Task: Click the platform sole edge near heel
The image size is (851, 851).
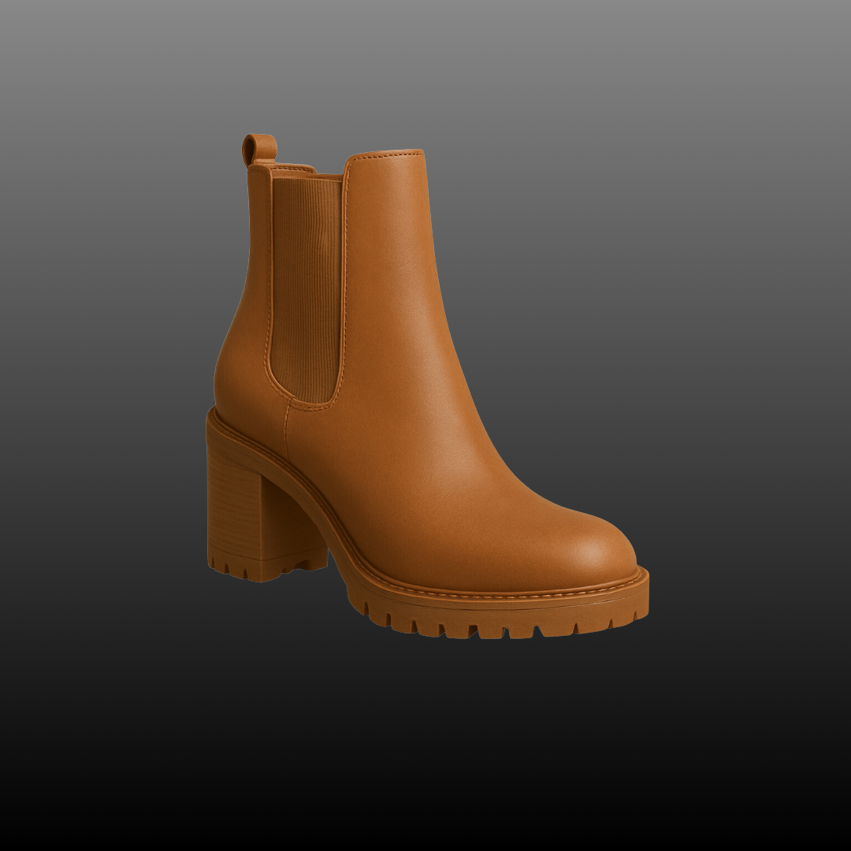Action: [268, 457]
